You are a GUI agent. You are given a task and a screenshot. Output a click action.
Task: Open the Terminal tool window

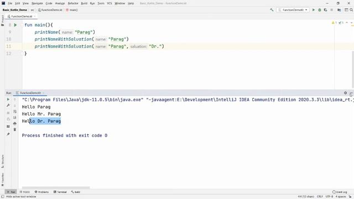(x=60, y=192)
